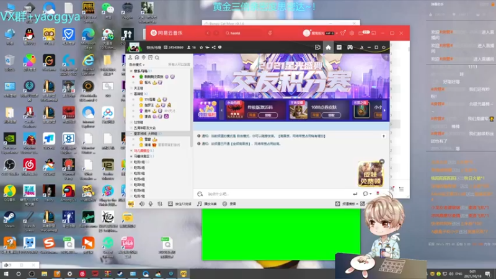This screenshot has height=279, width=496.
Task: Toggle the speaker volume icon in YY bottom bar
Action: coord(142,204)
